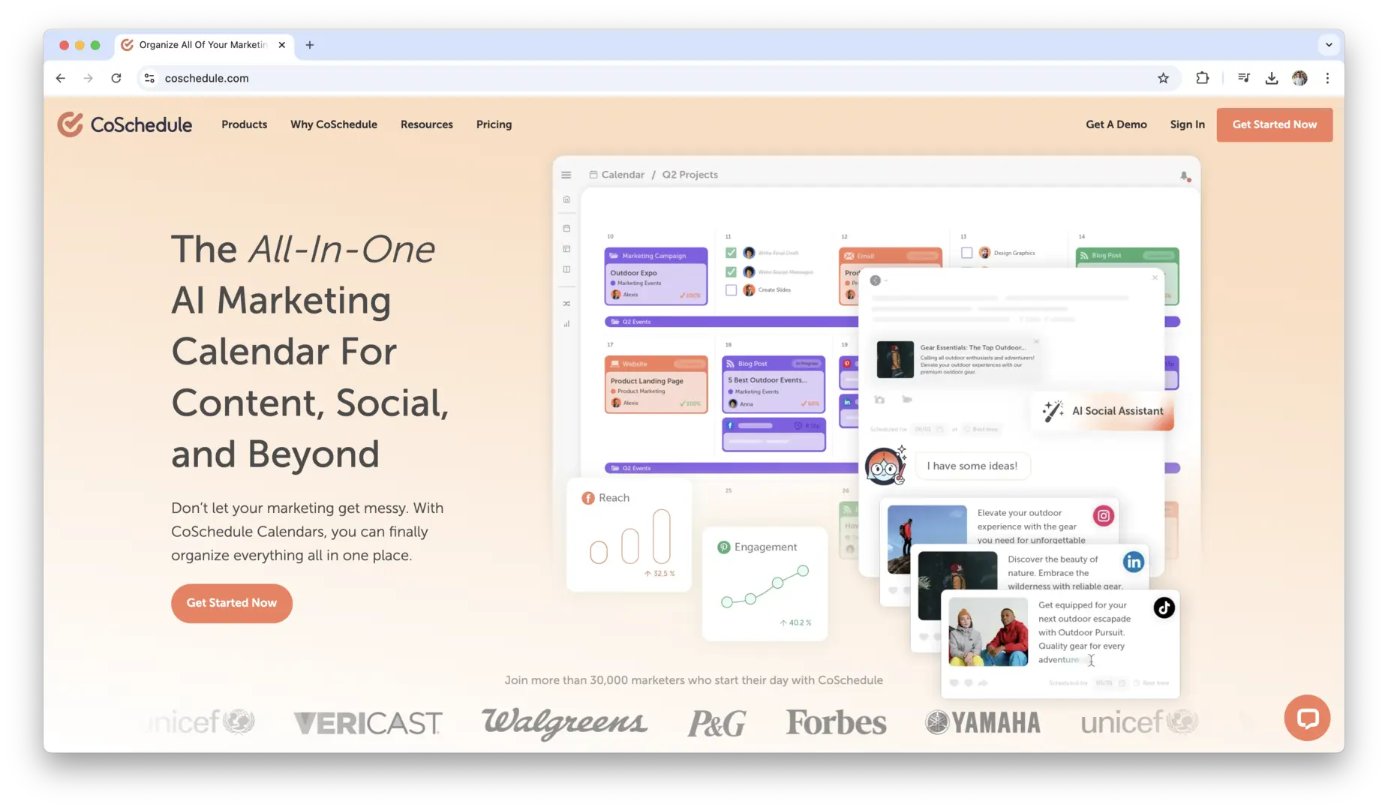Click the LinkedIn badge on Discover post
The height and width of the screenshot is (810, 1388).
coord(1133,562)
